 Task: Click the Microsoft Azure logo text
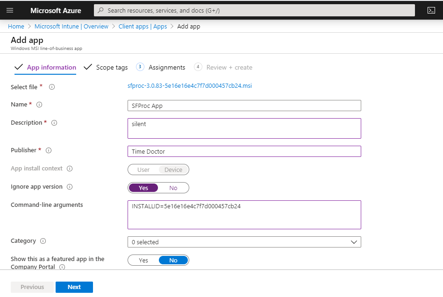click(x=56, y=11)
